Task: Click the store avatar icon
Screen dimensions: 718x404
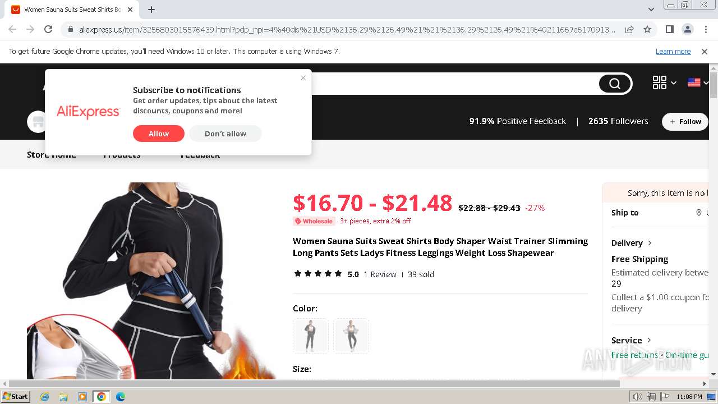Action: 37,121
